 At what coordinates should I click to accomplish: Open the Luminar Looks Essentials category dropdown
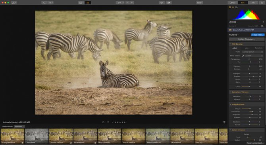pyautogui.click(x=19, y=126)
